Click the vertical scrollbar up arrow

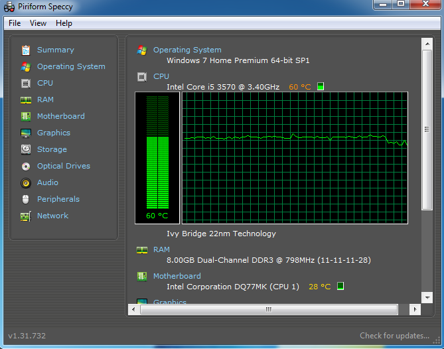(x=427, y=44)
